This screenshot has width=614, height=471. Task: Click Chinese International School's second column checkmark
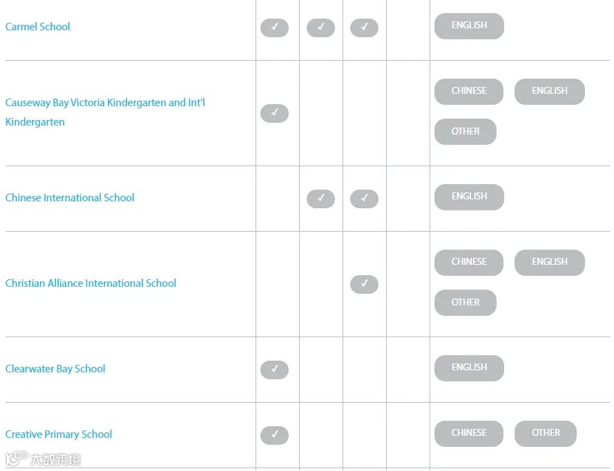pos(320,199)
